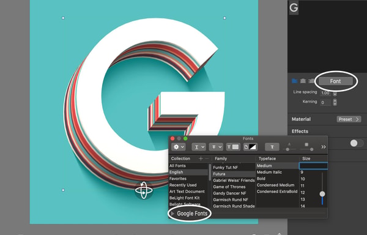Open the gear actions menu in Fonts panel

179,147
